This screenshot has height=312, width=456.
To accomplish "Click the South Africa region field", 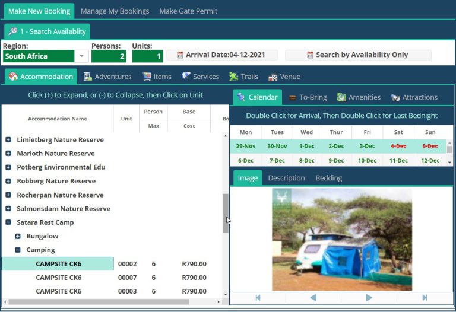I will [39, 56].
